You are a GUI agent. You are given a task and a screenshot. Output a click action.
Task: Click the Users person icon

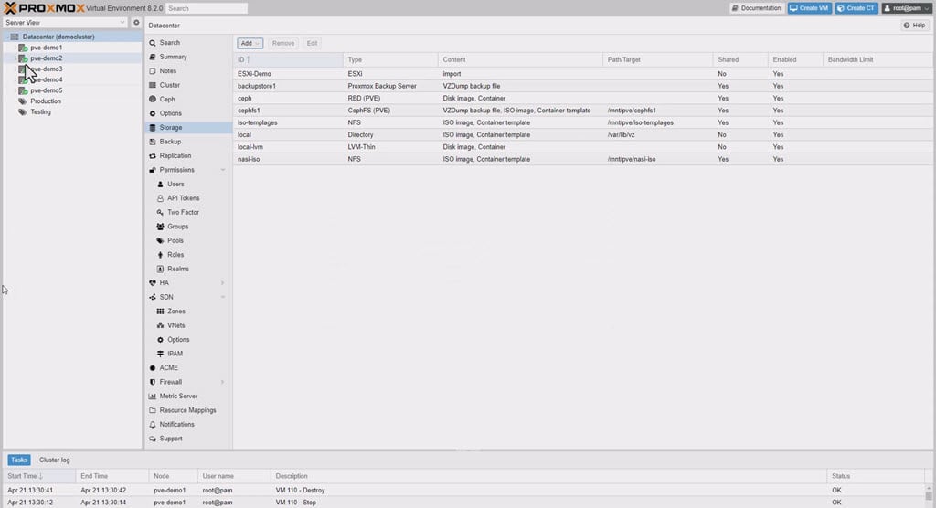[x=160, y=184]
